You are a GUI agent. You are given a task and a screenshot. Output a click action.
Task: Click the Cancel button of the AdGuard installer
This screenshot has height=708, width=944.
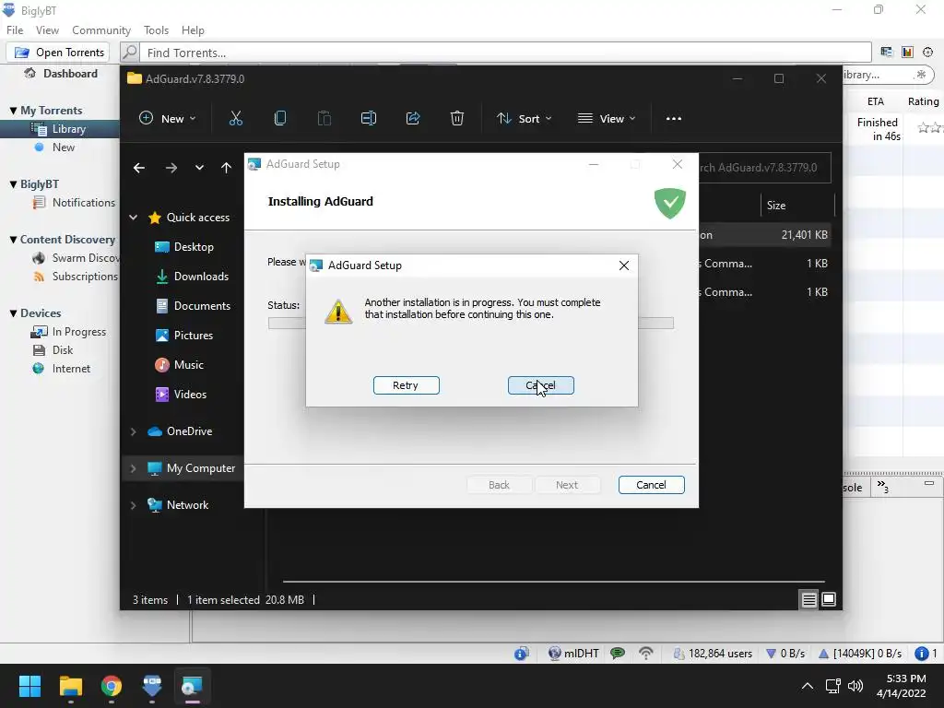pyautogui.click(x=651, y=485)
